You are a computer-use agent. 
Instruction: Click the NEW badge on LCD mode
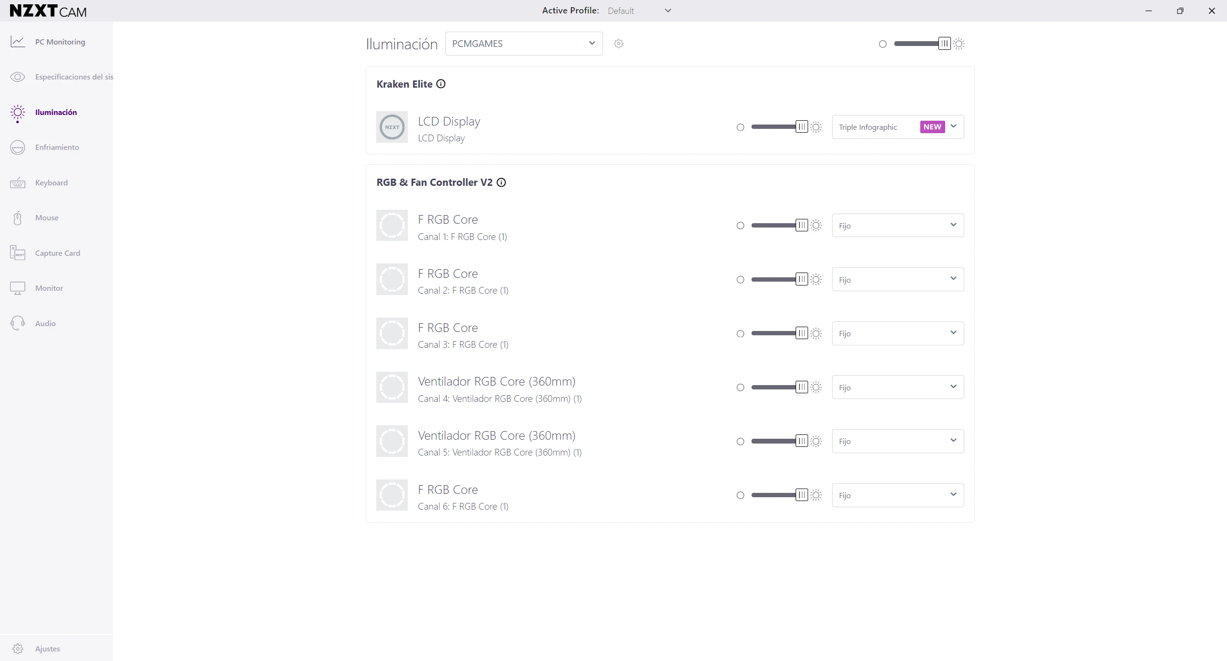(932, 127)
